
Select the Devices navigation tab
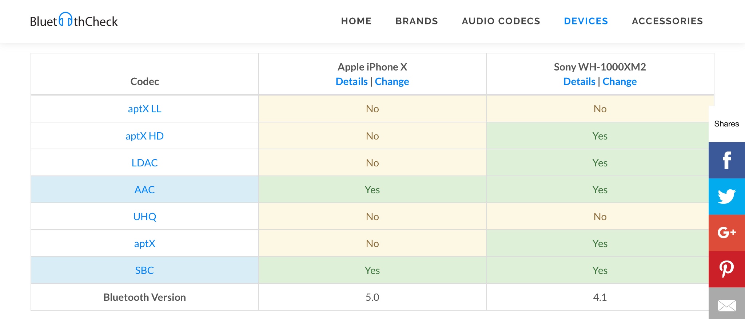pos(586,21)
